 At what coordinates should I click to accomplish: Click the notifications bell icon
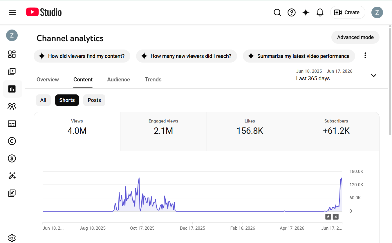[x=320, y=12]
